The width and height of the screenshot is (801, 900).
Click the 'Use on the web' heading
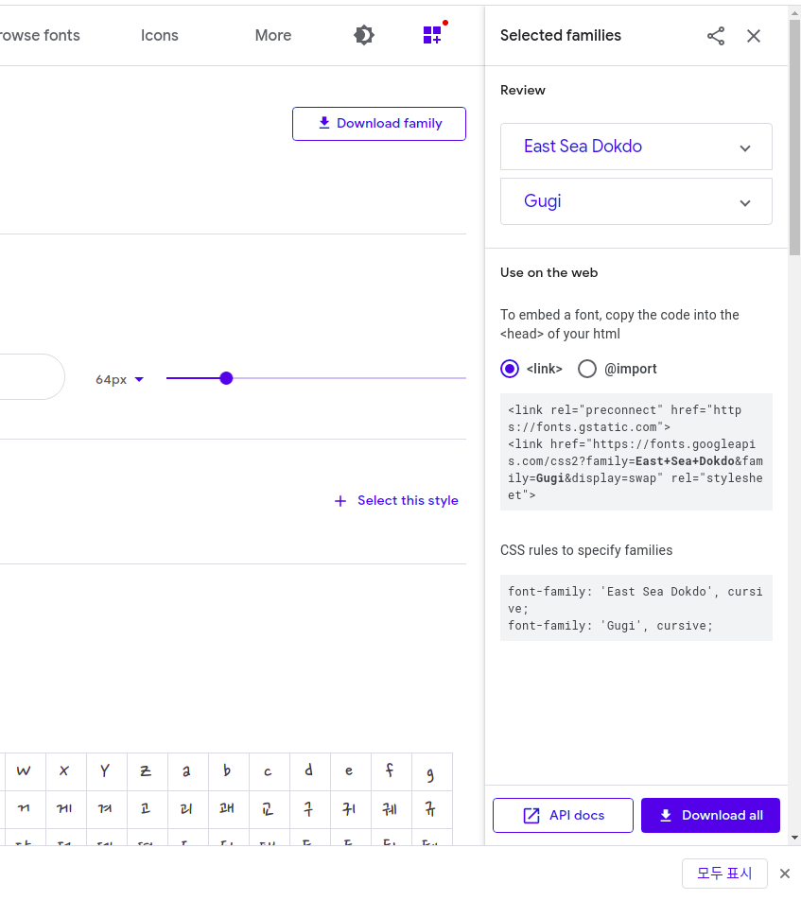(x=549, y=272)
